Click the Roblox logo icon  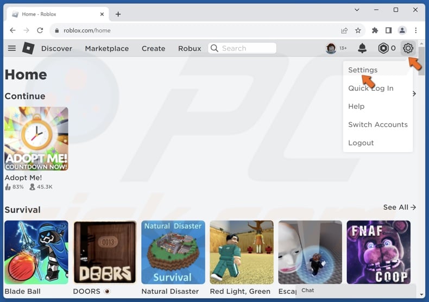pyautogui.click(x=28, y=48)
